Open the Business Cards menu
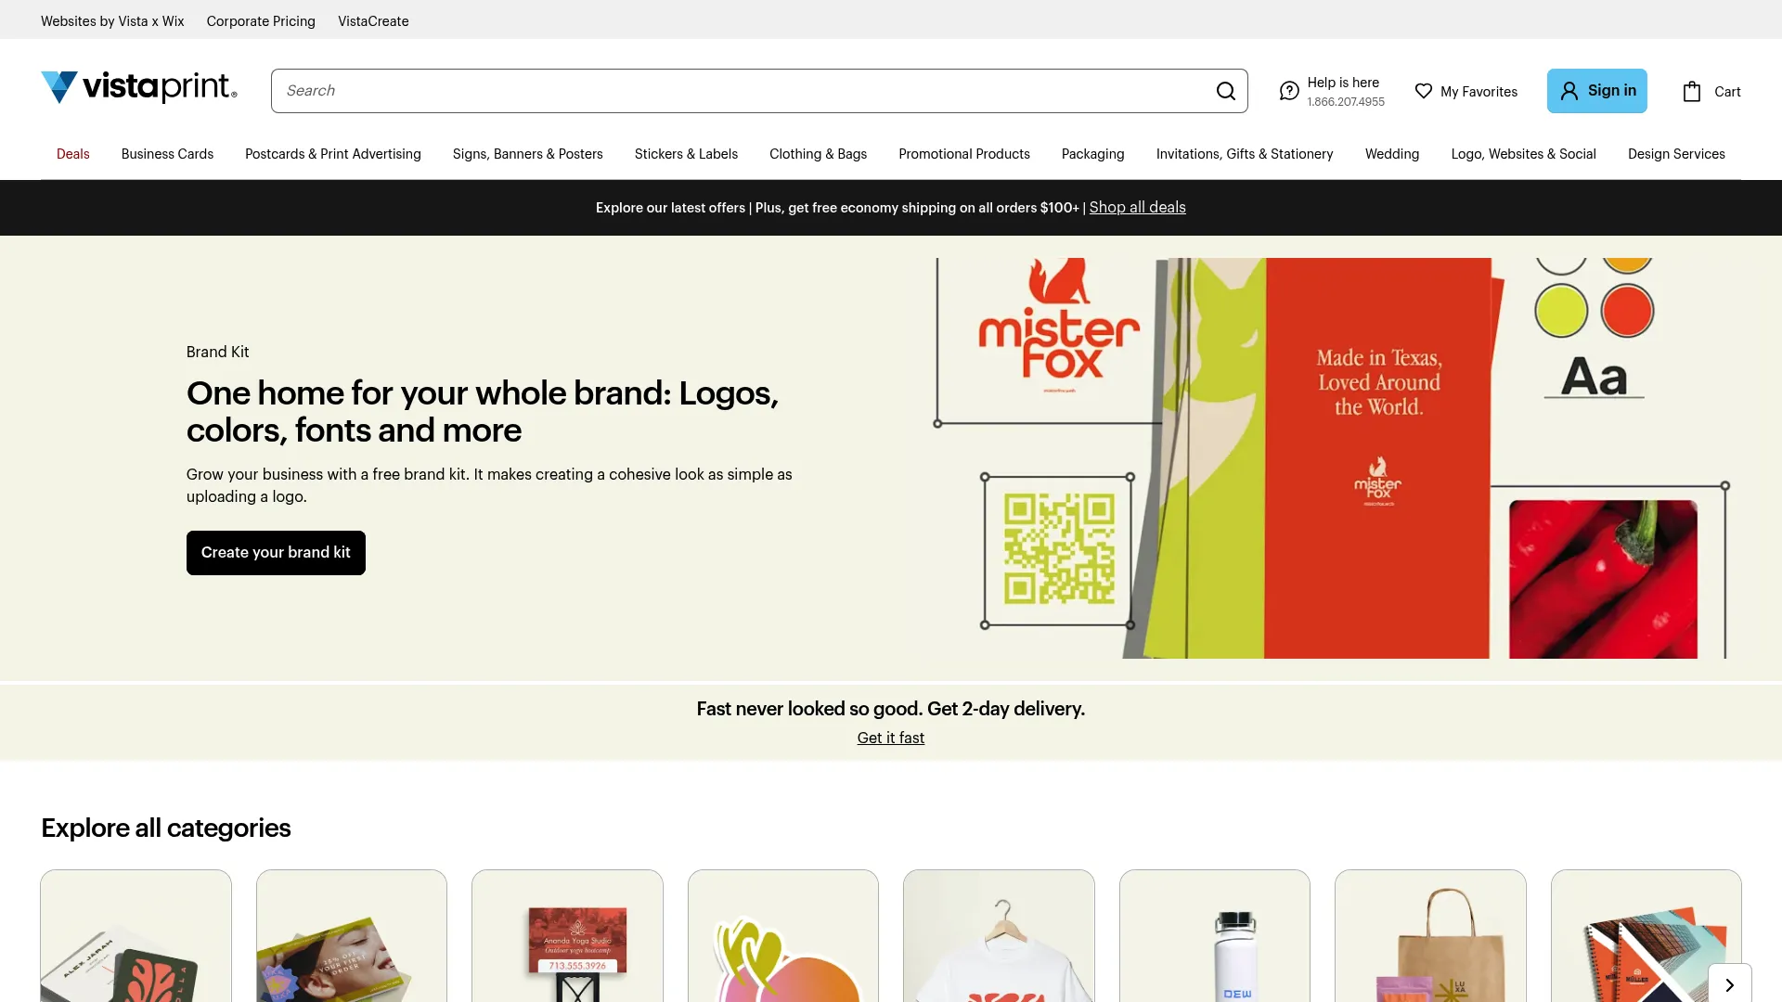This screenshot has width=1782, height=1002. point(167,154)
